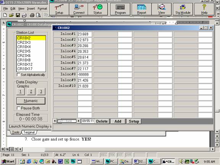This screenshot has width=220, height=165.
Task: Click the Open folder icon in Word toolbar
Action: coord(11,15)
